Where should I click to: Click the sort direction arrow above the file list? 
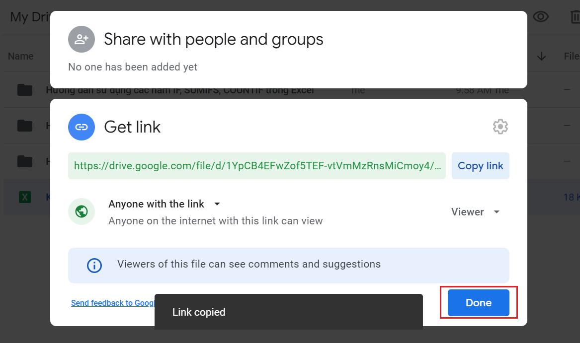coord(541,56)
